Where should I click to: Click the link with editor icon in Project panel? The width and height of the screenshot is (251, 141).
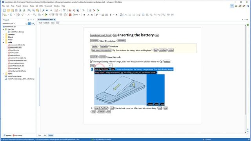coord(29,23)
